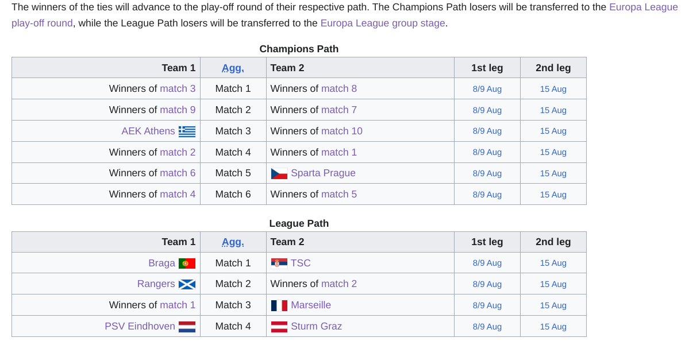Click the Dutch flag beside PSV Eindhoven
685x345 pixels.
[187, 327]
